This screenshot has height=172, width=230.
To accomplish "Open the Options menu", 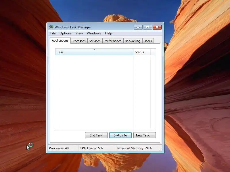I will (x=66, y=33).
